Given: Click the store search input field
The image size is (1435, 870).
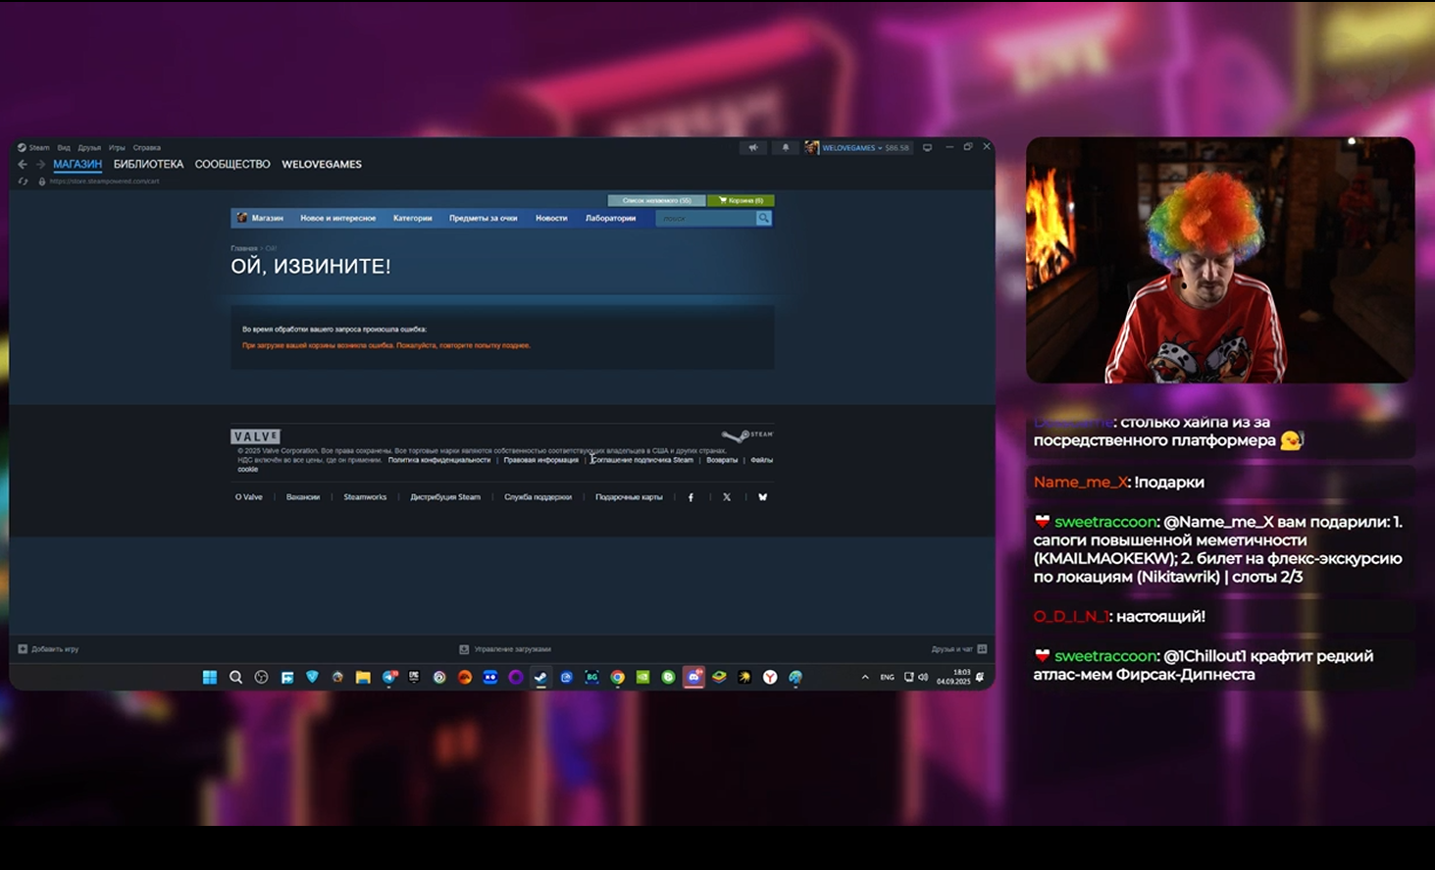Looking at the screenshot, I should click(x=705, y=218).
